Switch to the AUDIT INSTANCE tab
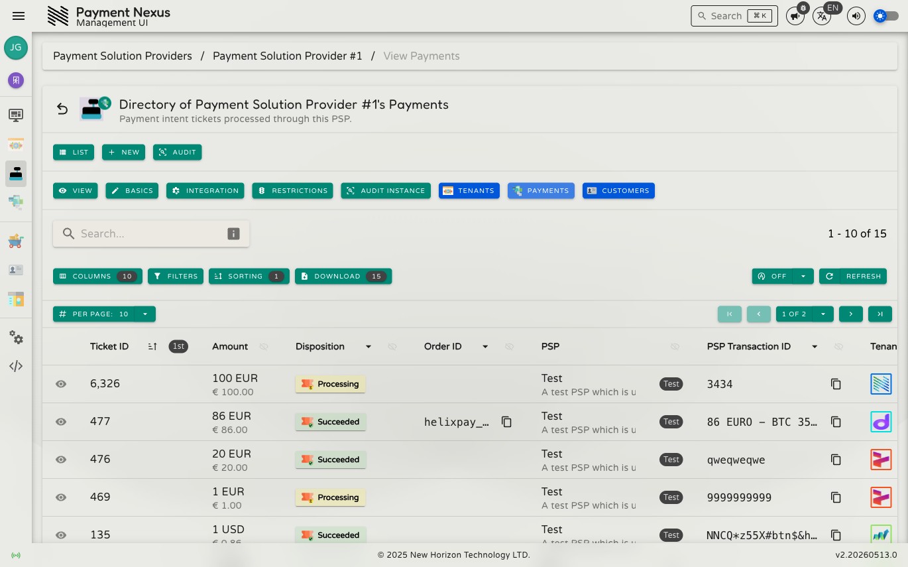This screenshot has width=908, height=567. pos(386,191)
